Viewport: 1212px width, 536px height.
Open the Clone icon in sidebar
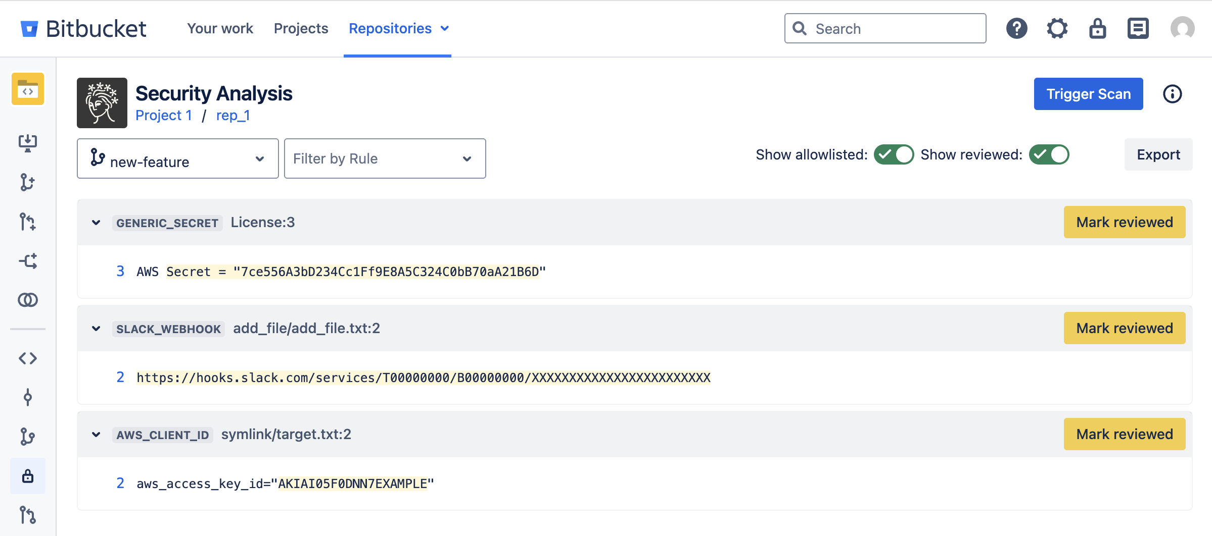[28, 143]
